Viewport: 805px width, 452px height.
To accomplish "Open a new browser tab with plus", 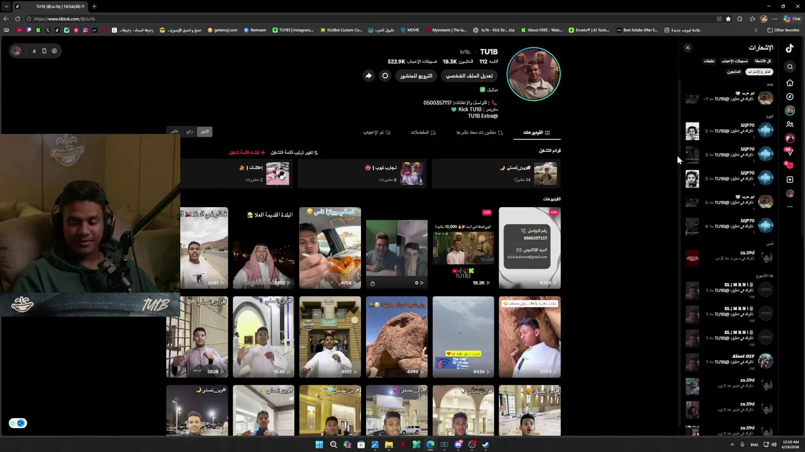I will (94, 6).
